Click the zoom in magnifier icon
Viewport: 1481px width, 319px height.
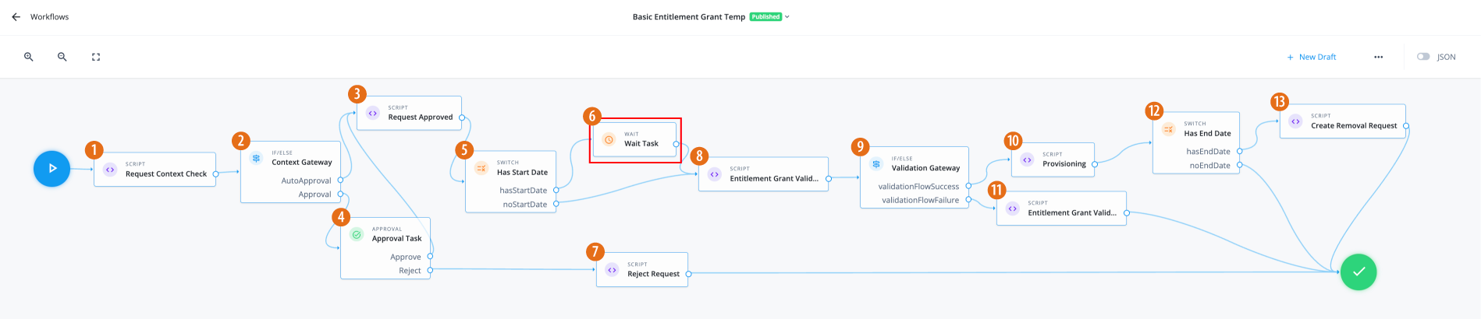(x=29, y=57)
